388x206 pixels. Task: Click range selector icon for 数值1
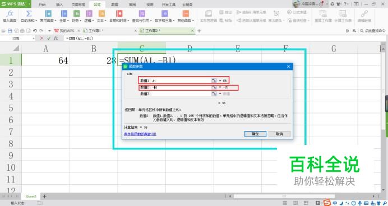(x=214, y=81)
